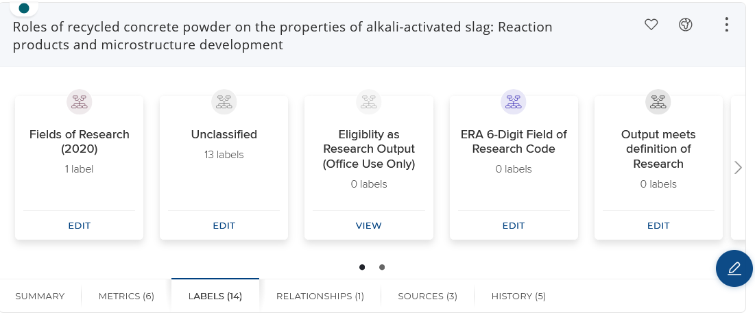
Task: Click "0 labels" under Eligiblity card
Action: [369, 184]
